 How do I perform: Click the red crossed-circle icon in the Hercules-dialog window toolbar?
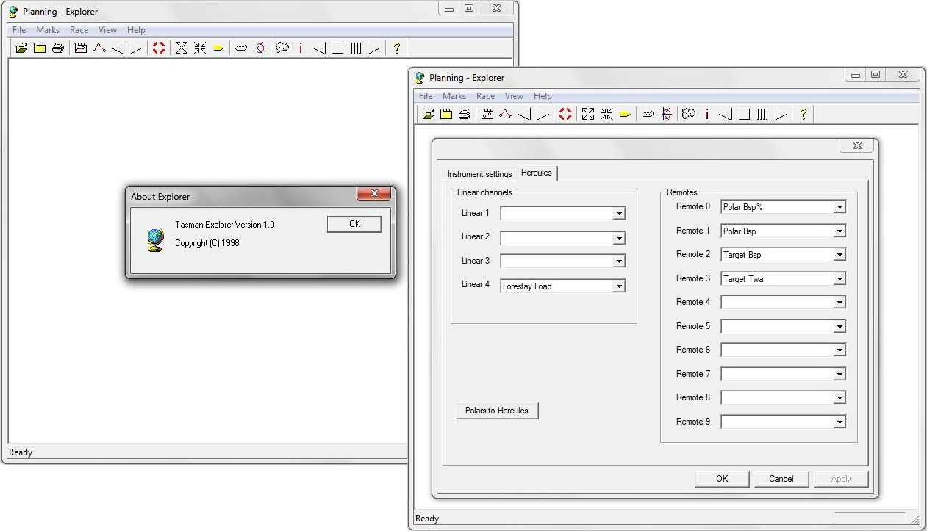(666, 115)
